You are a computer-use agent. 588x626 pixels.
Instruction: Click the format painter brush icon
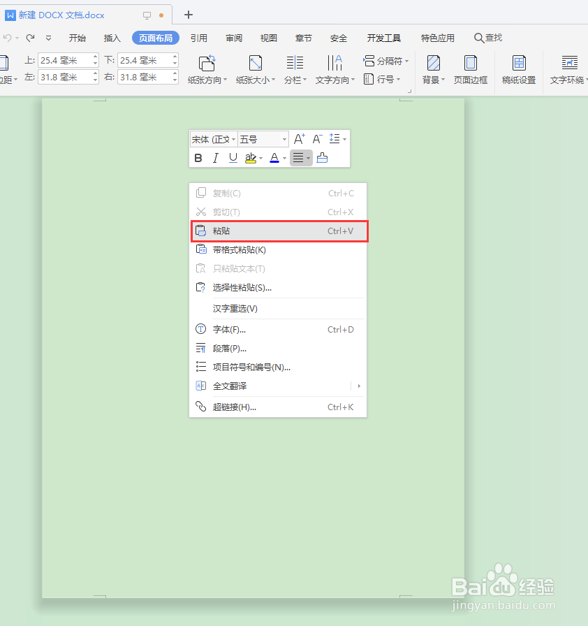322,158
